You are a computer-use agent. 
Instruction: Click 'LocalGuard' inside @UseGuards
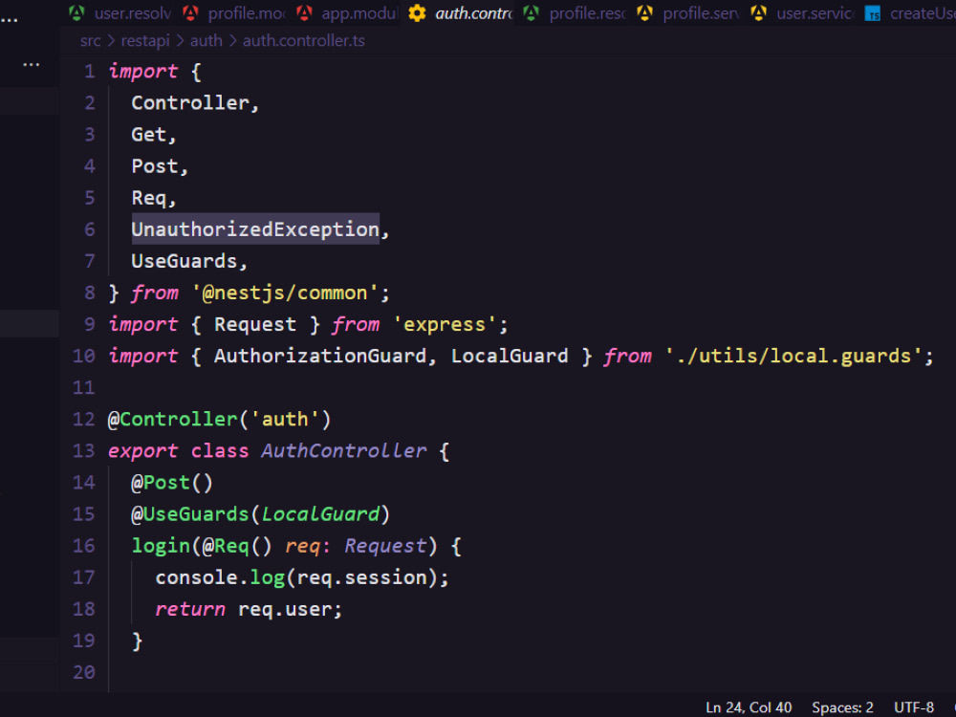click(x=320, y=514)
